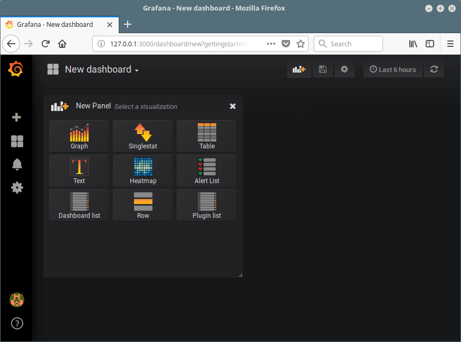Image resolution: width=461 pixels, height=342 pixels.
Task: Choose the Singlestat visualization
Action: [x=143, y=136]
